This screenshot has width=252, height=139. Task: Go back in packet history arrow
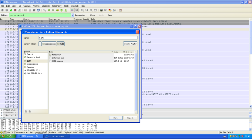coord(49,10)
